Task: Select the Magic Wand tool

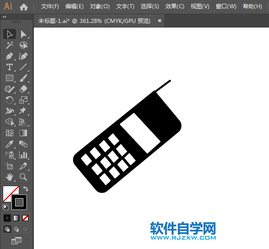Action: coord(10,45)
